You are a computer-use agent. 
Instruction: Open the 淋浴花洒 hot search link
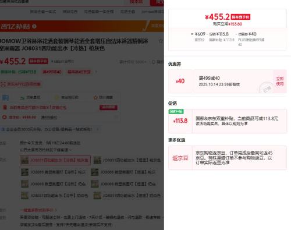click(x=70, y=12)
